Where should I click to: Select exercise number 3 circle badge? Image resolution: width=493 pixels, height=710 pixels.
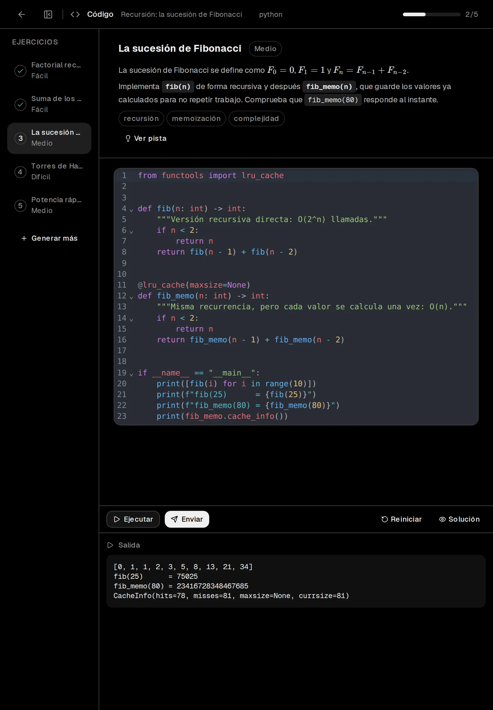click(x=20, y=138)
